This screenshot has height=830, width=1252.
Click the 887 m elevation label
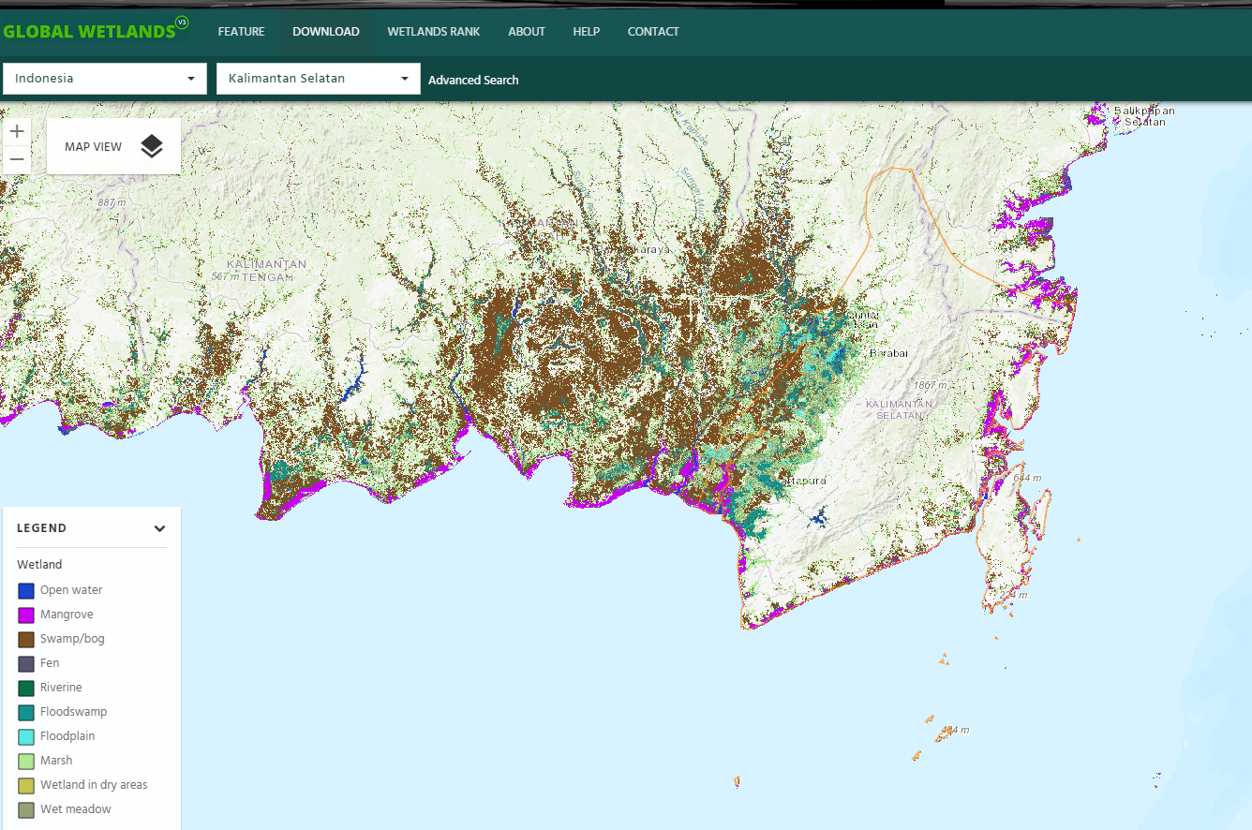111,202
